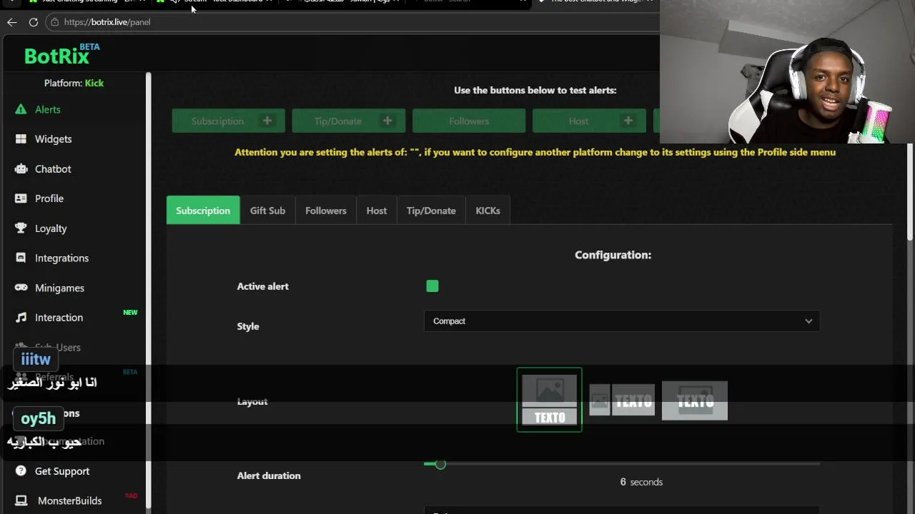
Task: Switch to the Tip/Donate tab
Action: pyautogui.click(x=431, y=211)
